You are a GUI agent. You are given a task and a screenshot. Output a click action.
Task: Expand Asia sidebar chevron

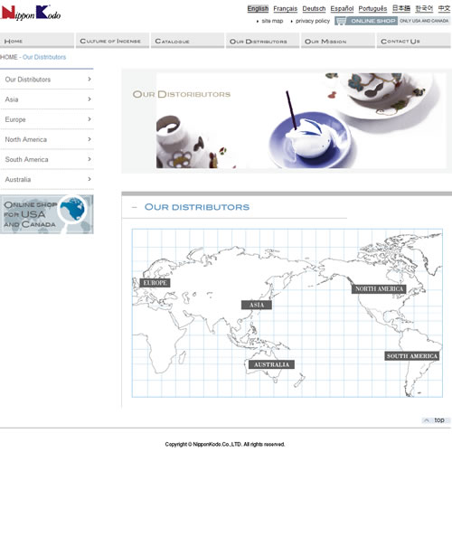pyautogui.click(x=89, y=99)
